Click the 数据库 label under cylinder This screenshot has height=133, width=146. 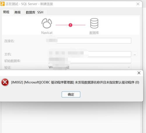tap(94, 33)
